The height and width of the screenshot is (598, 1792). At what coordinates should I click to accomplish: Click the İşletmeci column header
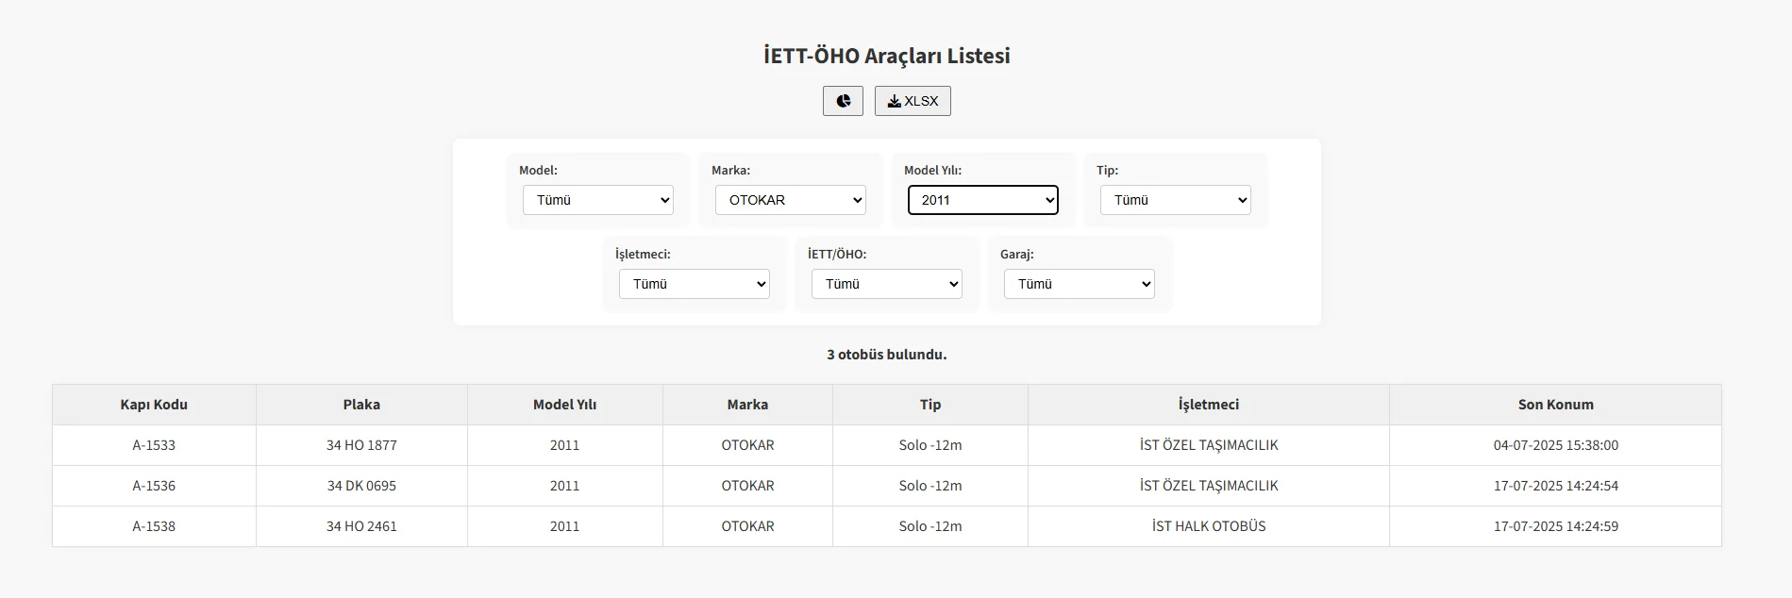pos(1208,405)
